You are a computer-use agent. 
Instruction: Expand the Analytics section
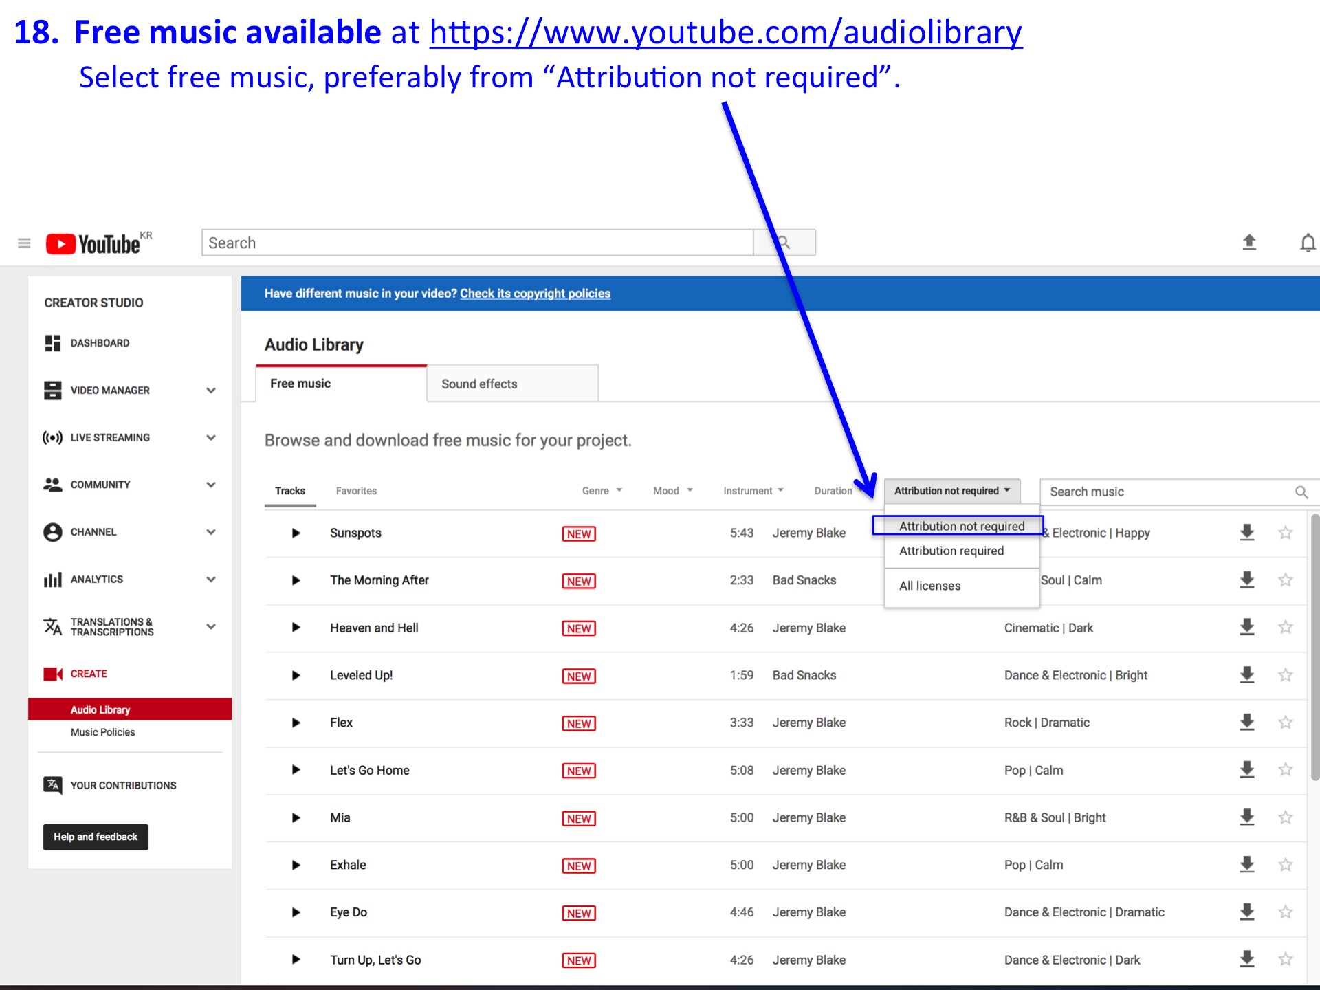(x=211, y=580)
